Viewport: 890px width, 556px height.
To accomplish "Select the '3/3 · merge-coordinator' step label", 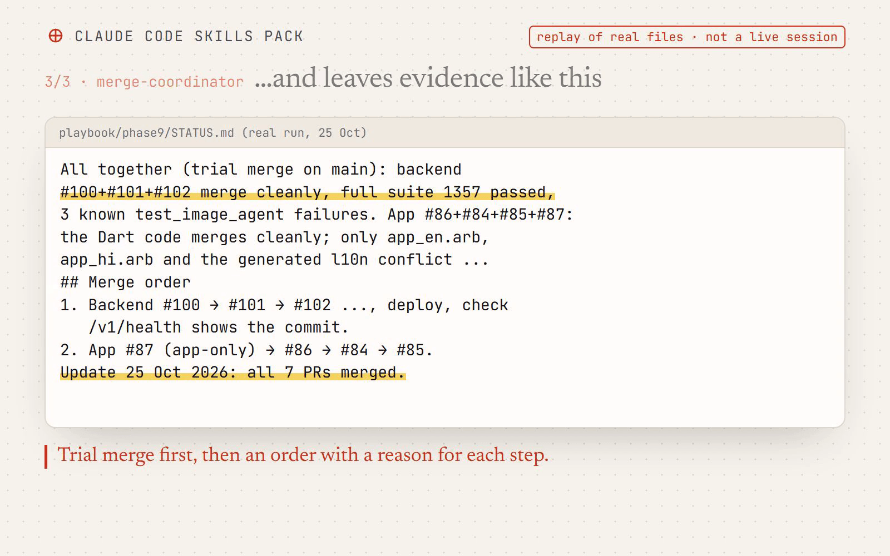I will click(144, 82).
